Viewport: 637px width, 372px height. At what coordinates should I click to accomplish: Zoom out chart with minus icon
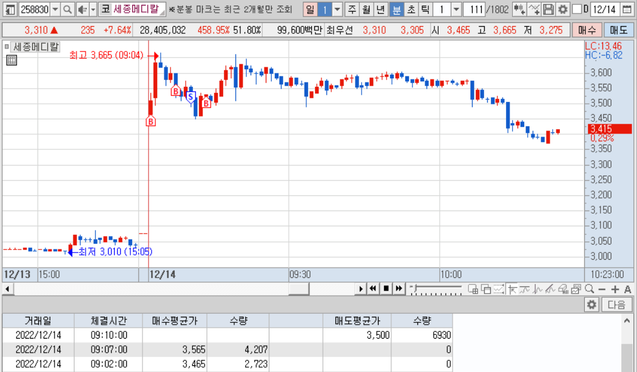[x=602, y=289]
